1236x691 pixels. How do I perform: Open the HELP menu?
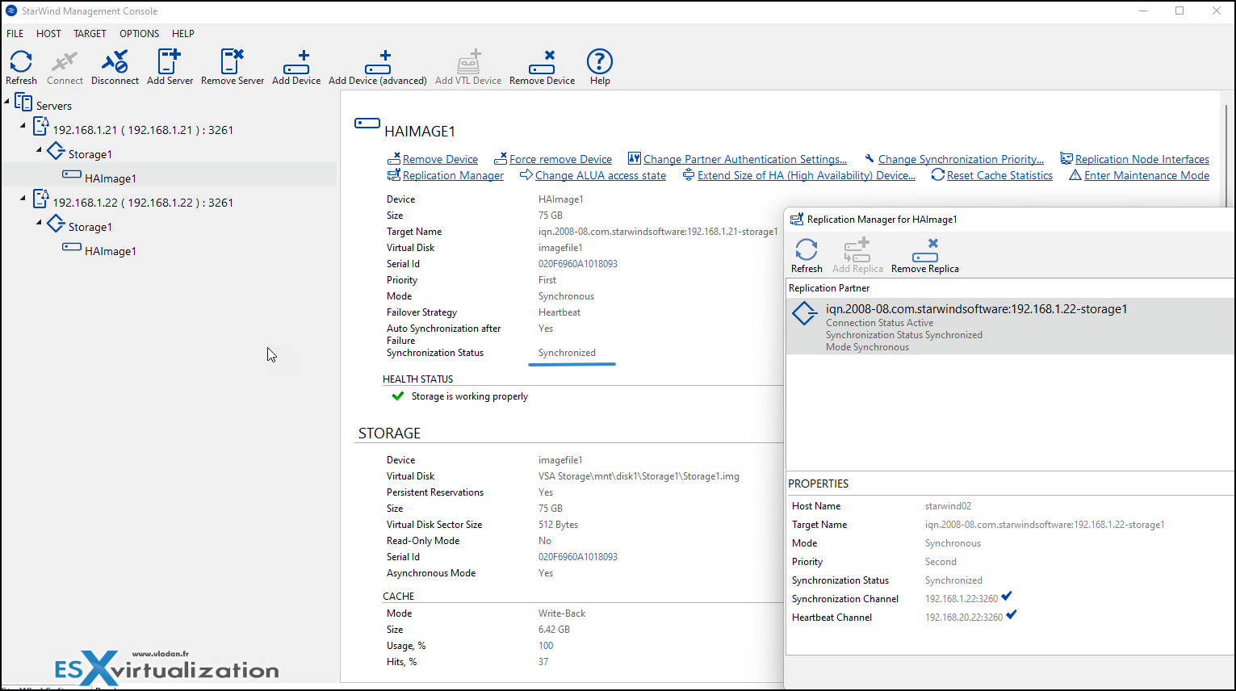coord(183,34)
